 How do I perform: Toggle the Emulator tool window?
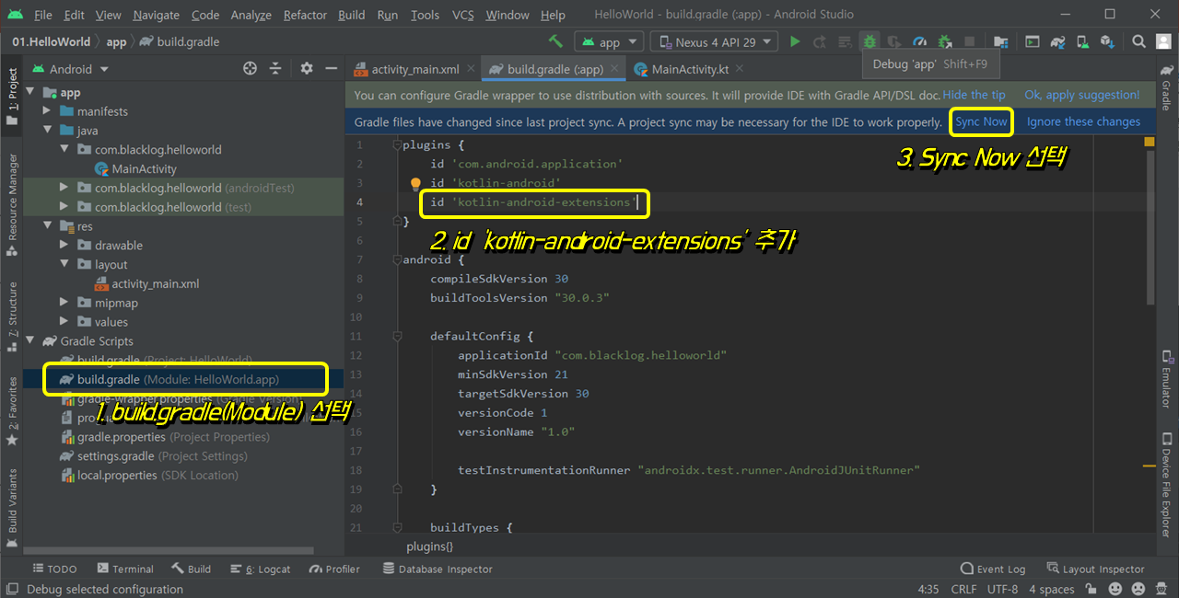[x=1166, y=379]
